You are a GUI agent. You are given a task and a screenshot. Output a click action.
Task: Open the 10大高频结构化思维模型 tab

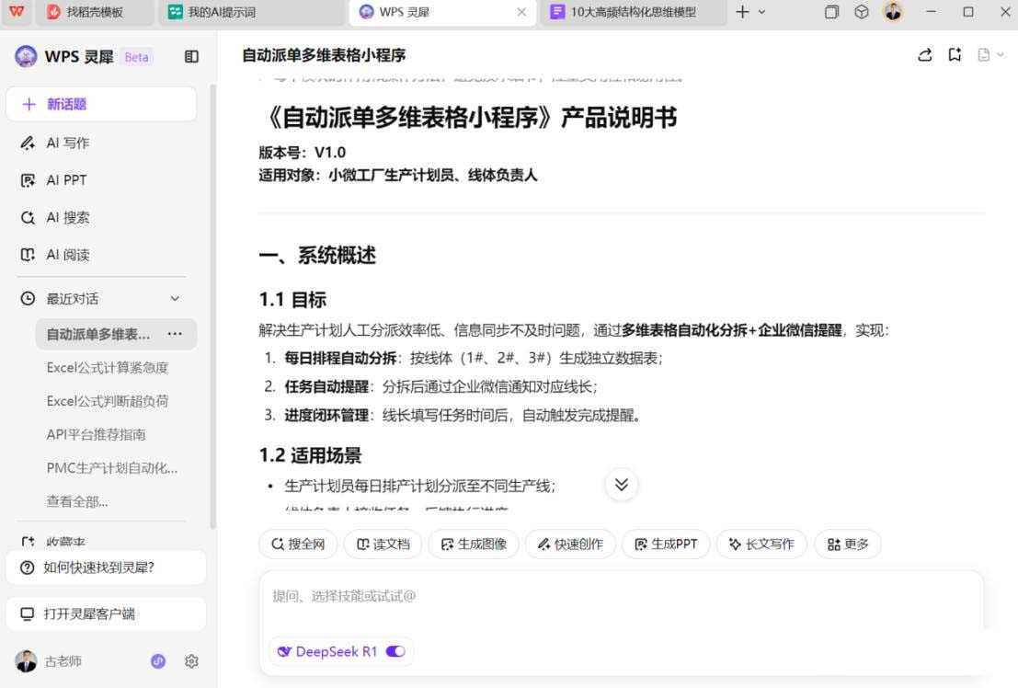click(x=633, y=12)
